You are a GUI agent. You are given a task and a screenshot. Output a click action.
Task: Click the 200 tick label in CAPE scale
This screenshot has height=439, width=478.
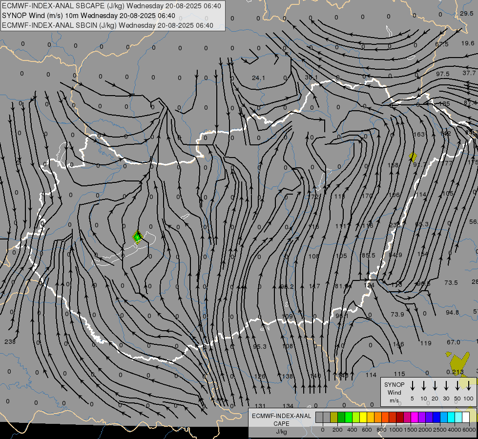pos(337,430)
